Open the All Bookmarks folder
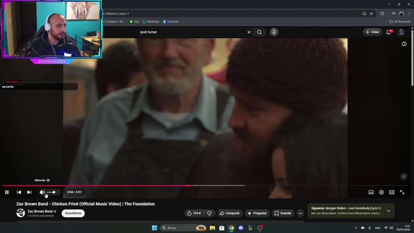 click(400, 22)
